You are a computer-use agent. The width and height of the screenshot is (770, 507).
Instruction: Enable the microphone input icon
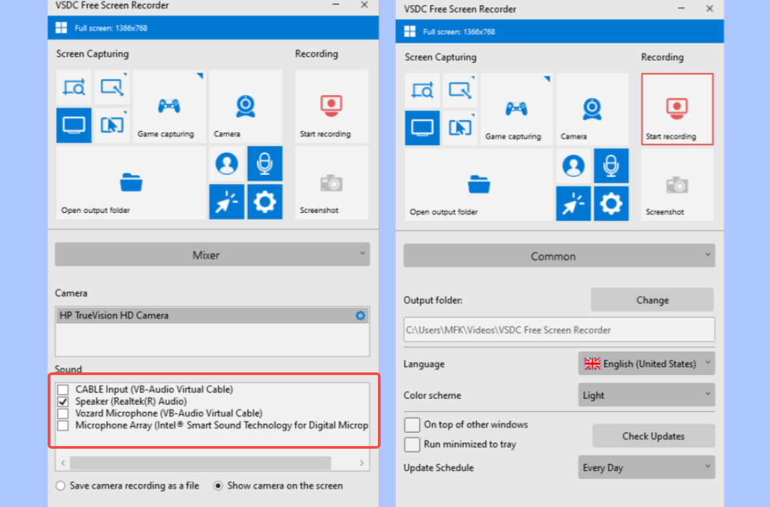(265, 163)
